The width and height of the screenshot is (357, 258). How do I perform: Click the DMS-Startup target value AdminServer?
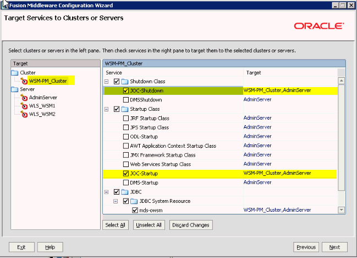(257, 182)
